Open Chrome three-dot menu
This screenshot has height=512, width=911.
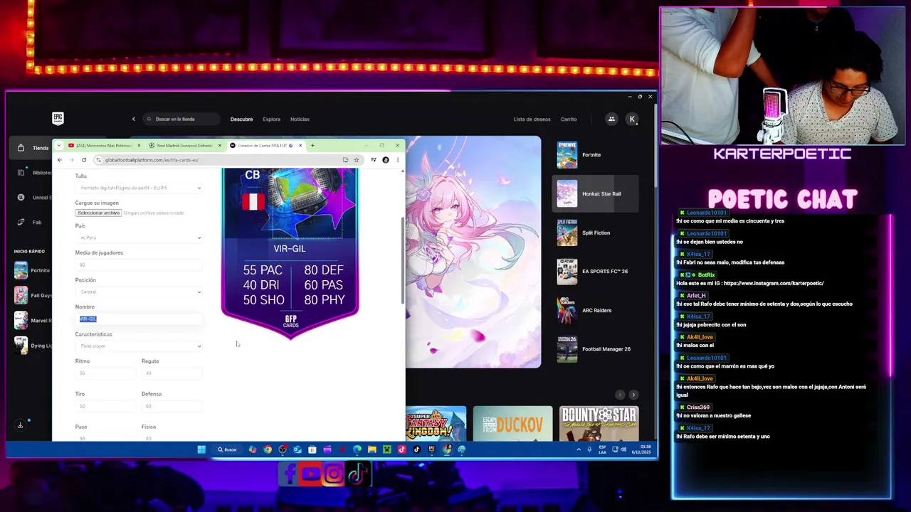[x=397, y=160]
